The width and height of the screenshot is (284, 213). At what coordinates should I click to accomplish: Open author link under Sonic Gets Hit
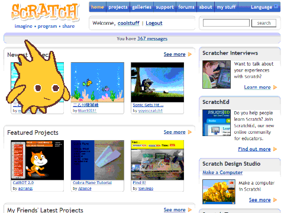tap(150, 111)
